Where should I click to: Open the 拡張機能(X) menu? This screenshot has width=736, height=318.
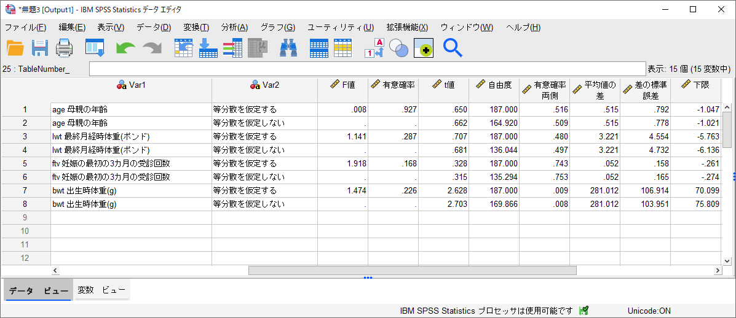pyautogui.click(x=407, y=28)
